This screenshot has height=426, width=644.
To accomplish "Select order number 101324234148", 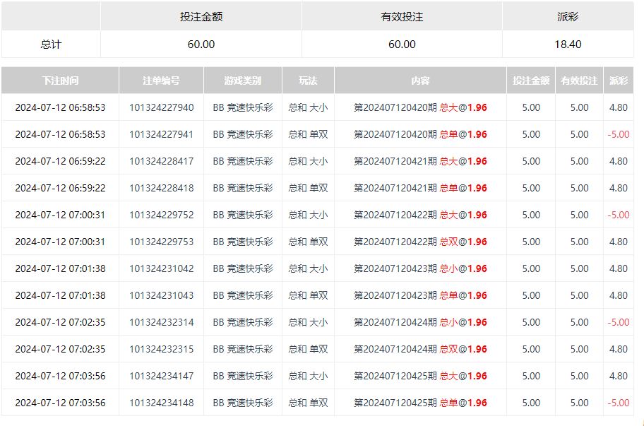I will point(161,403).
